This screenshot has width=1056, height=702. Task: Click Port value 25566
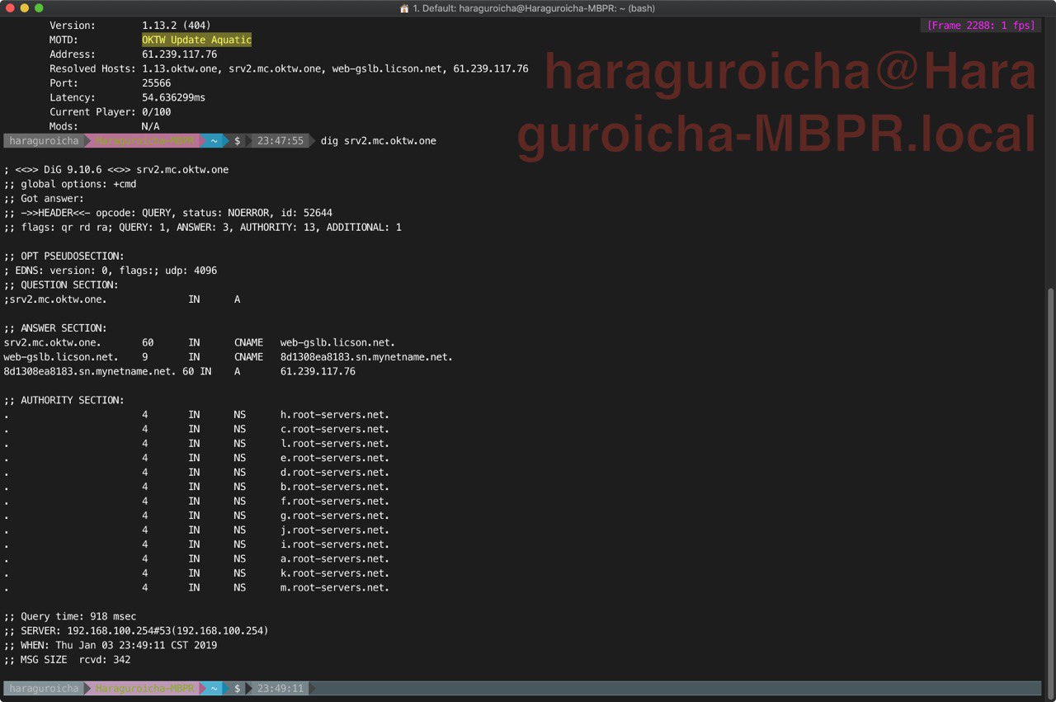pos(157,83)
